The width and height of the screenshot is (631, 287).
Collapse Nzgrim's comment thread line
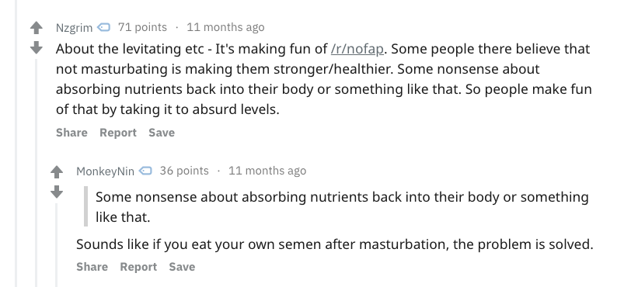[37, 173]
